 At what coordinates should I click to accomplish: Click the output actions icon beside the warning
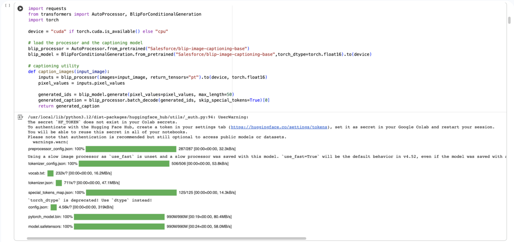tap(20, 117)
